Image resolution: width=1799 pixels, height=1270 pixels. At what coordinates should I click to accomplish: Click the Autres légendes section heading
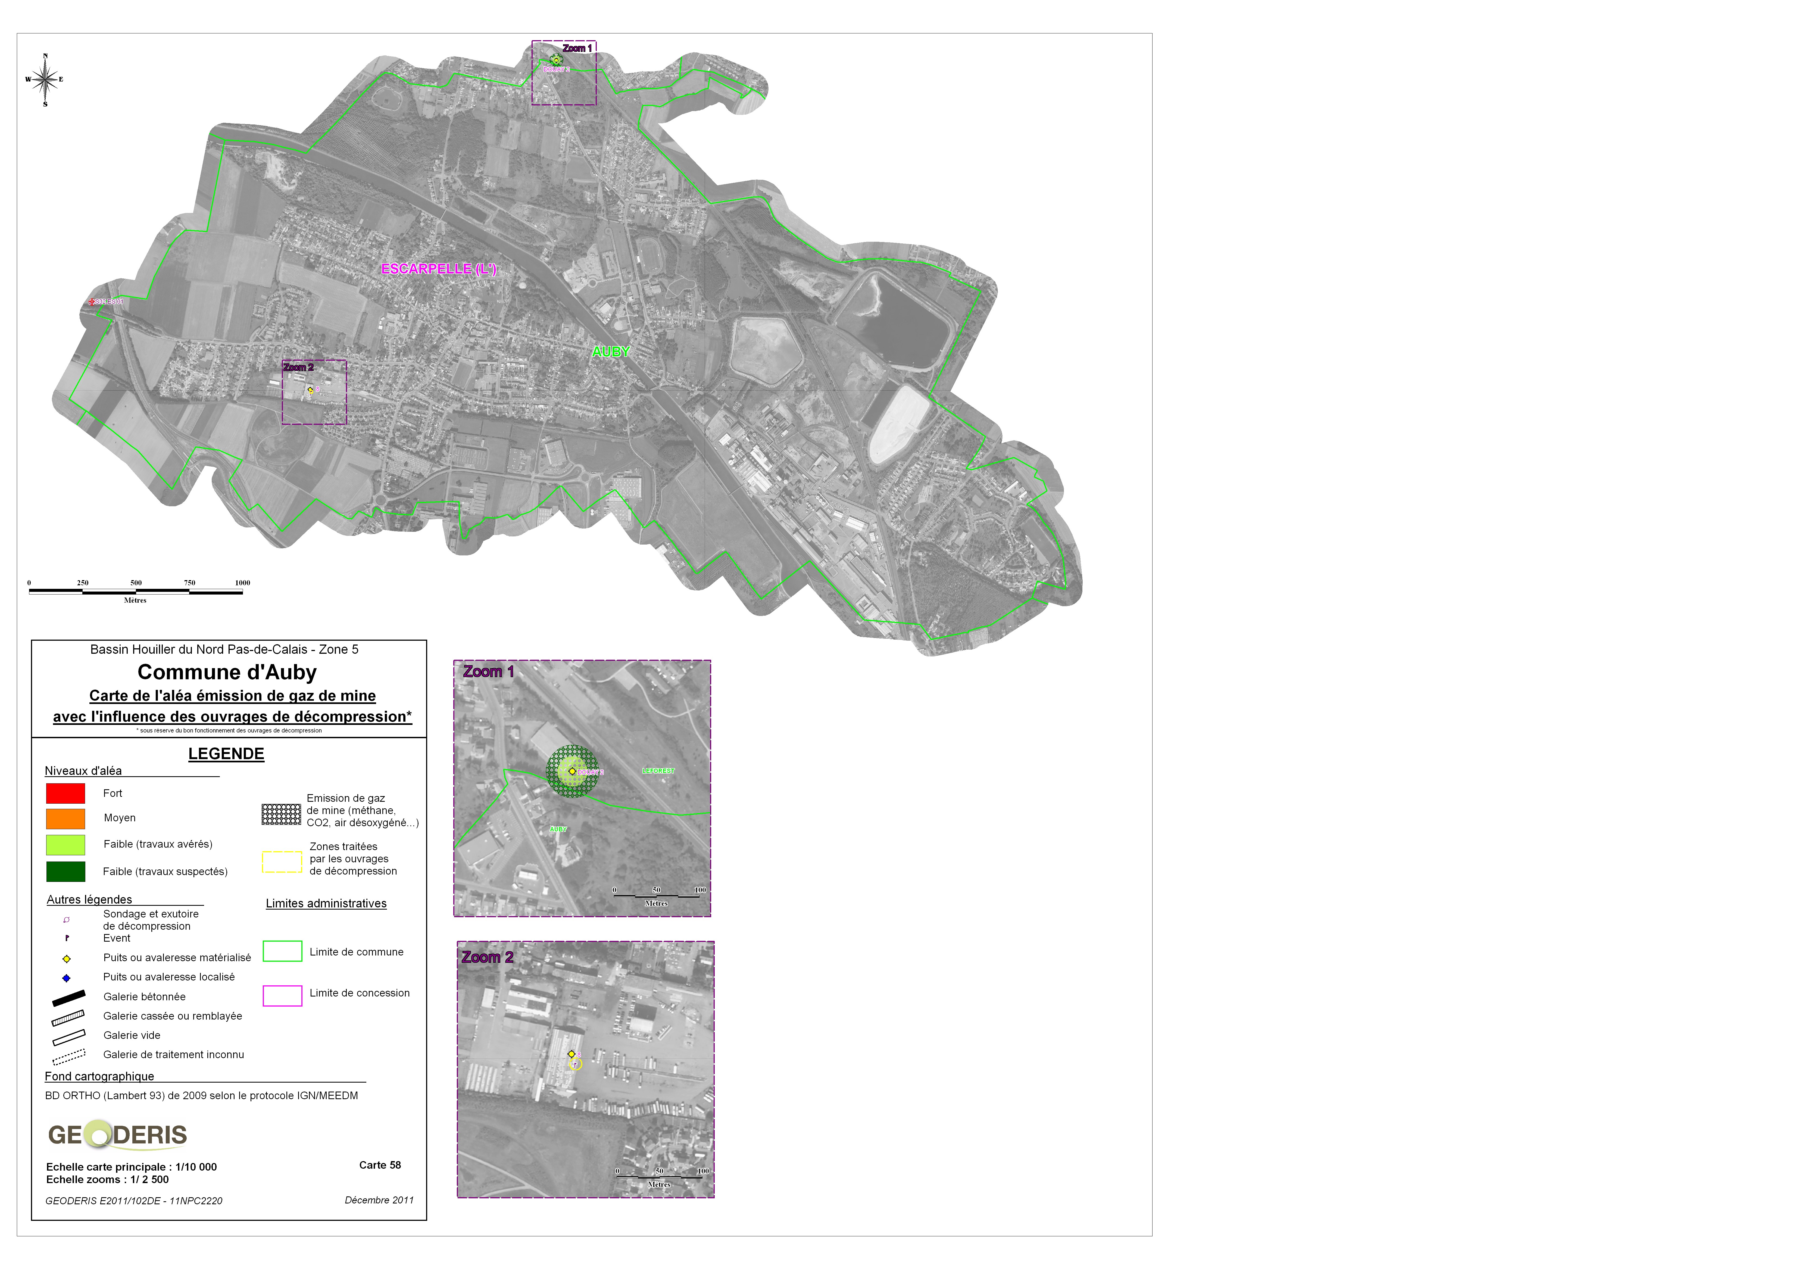tap(89, 899)
